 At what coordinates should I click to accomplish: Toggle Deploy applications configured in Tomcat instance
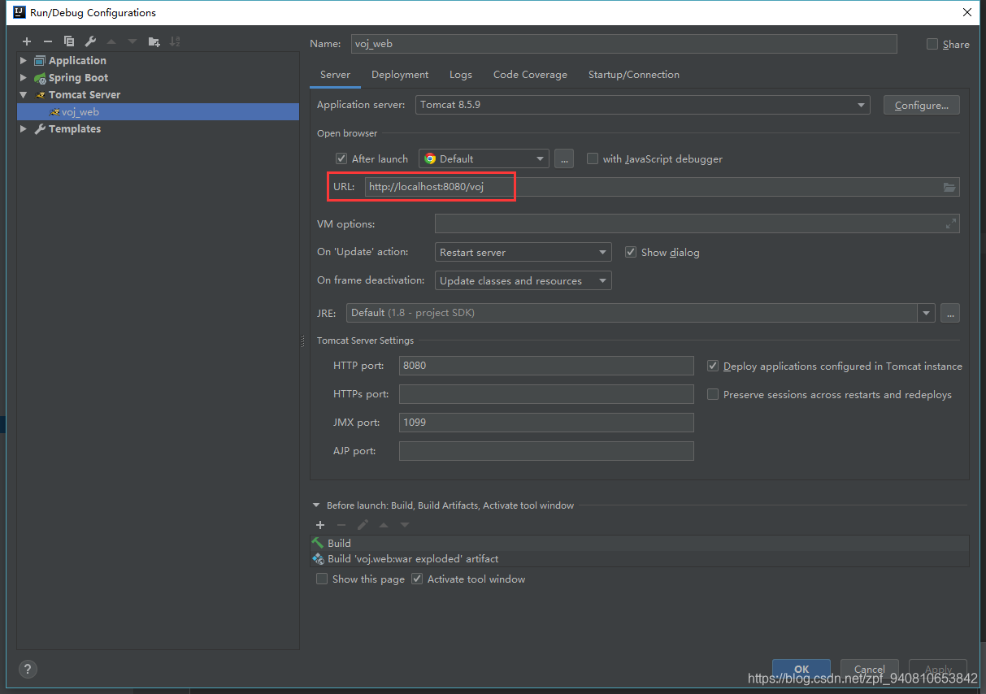713,366
